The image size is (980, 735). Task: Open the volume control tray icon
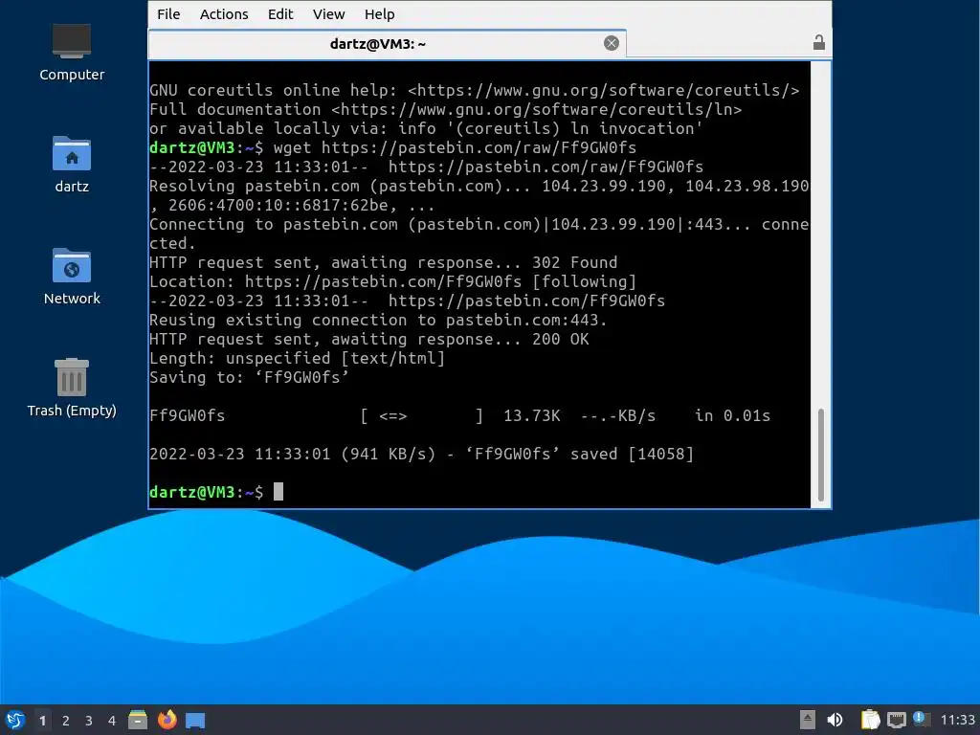(x=835, y=720)
